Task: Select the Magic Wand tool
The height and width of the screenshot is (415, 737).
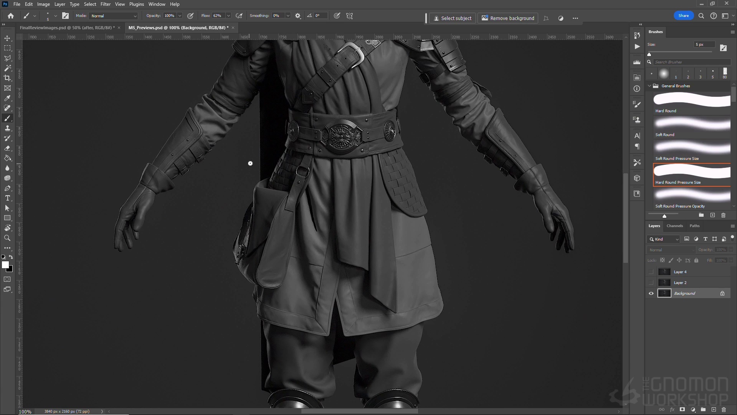Action: pos(7,68)
